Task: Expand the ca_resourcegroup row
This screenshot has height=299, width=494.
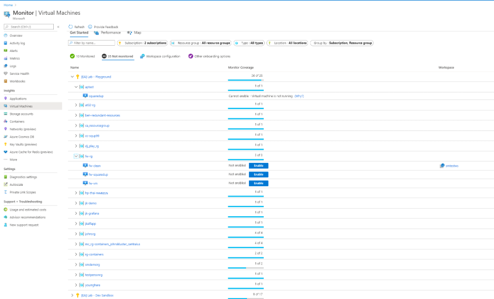Action: (x=76, y=125)
